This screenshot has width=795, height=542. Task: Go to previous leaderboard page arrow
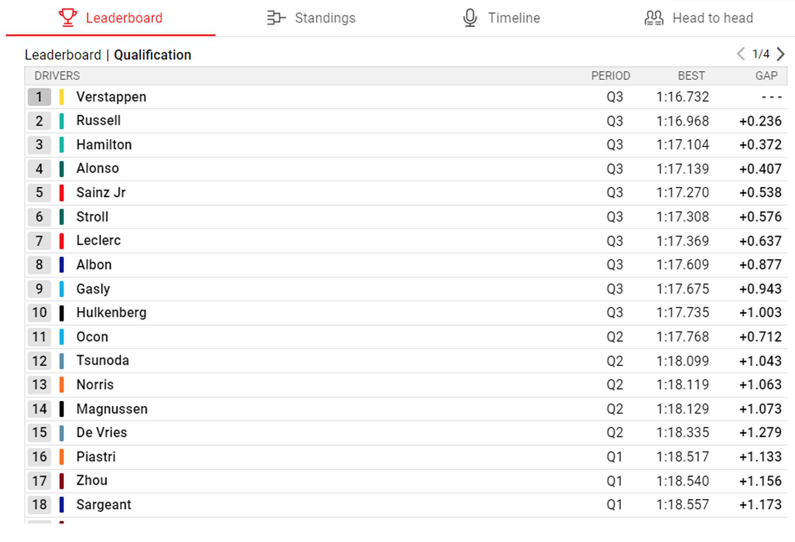[741, 54]
